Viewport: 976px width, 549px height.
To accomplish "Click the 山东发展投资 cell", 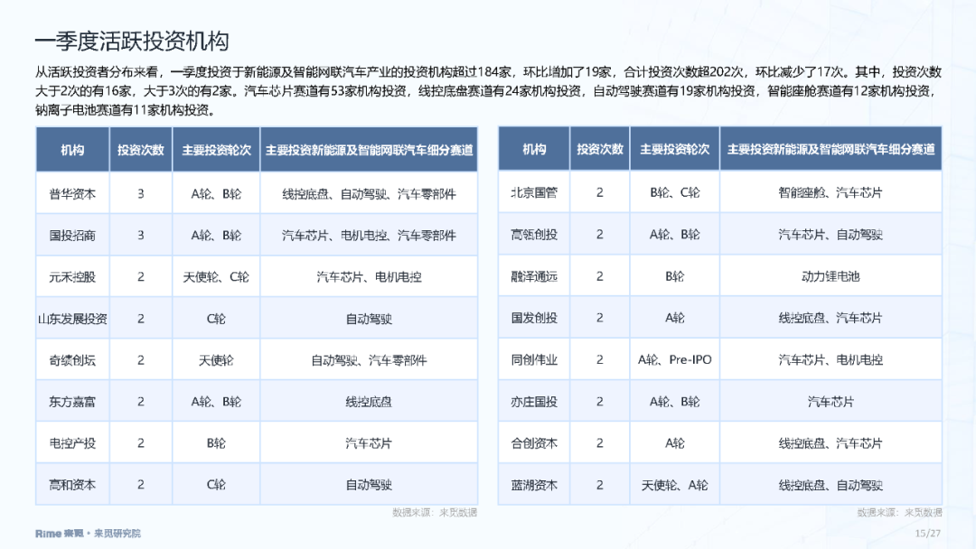I will point(72,319).
